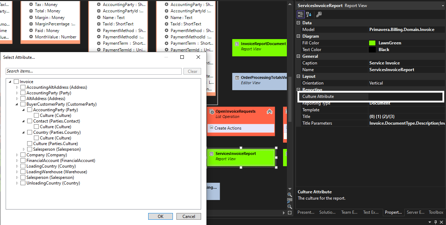Focus the Search items field
Viewport: 446px width, 225px height.
[x=94, y=71]
